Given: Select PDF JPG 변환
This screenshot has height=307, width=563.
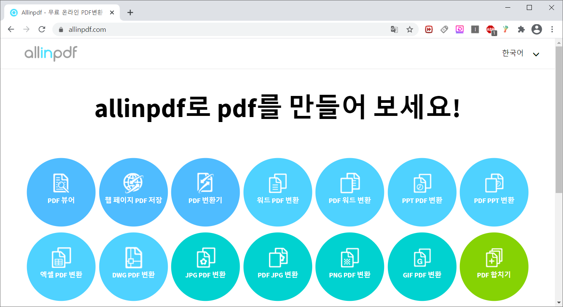Looking at the screenshot, I should 278,267.
